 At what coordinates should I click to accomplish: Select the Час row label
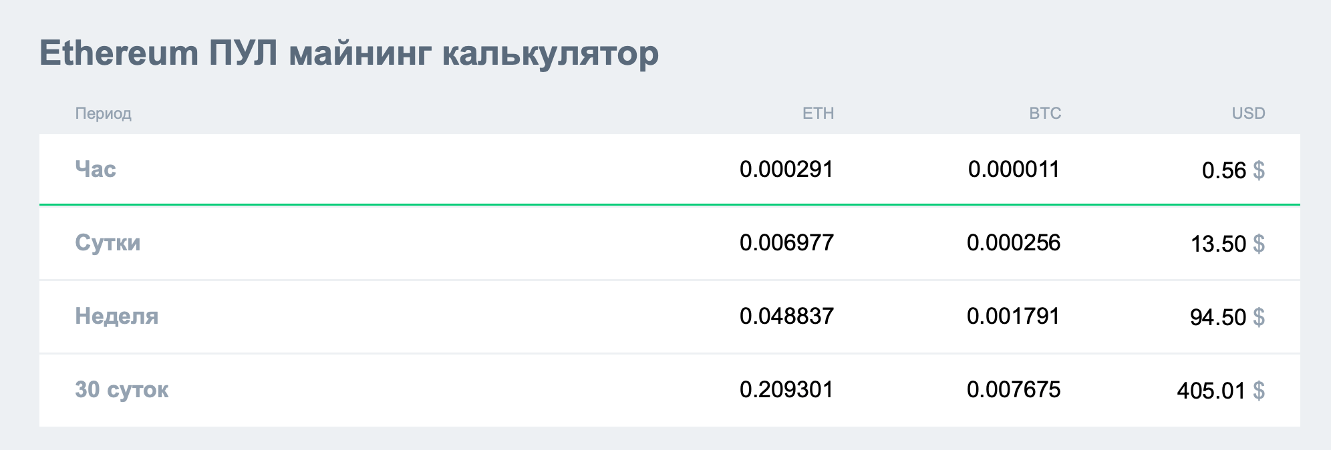pyautogui.click(x=96, y=170)
